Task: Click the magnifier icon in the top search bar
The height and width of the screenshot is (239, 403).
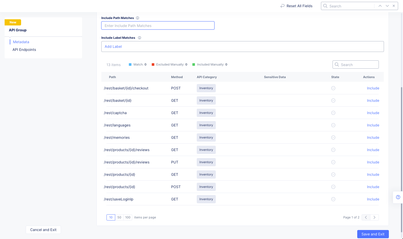Action: (325, 6)
